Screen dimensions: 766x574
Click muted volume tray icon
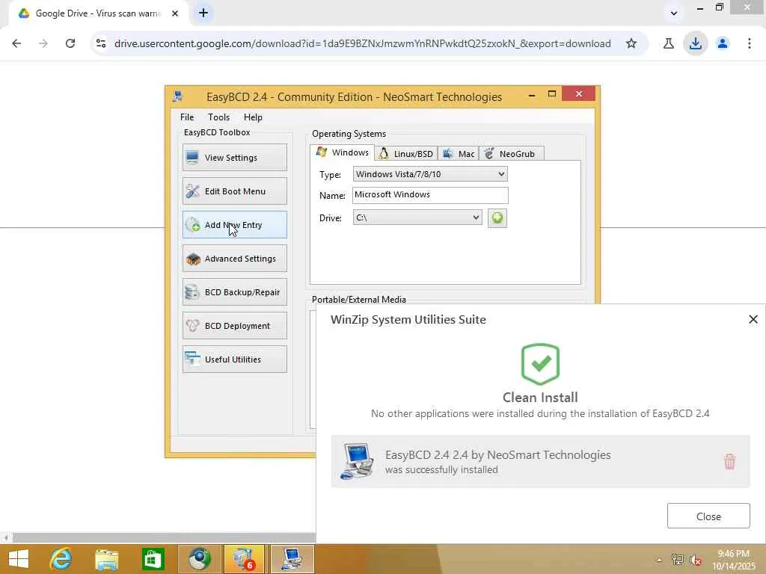(x=696, y=559)
